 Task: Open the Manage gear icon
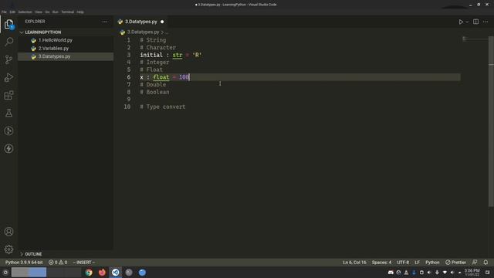(8, 249)
